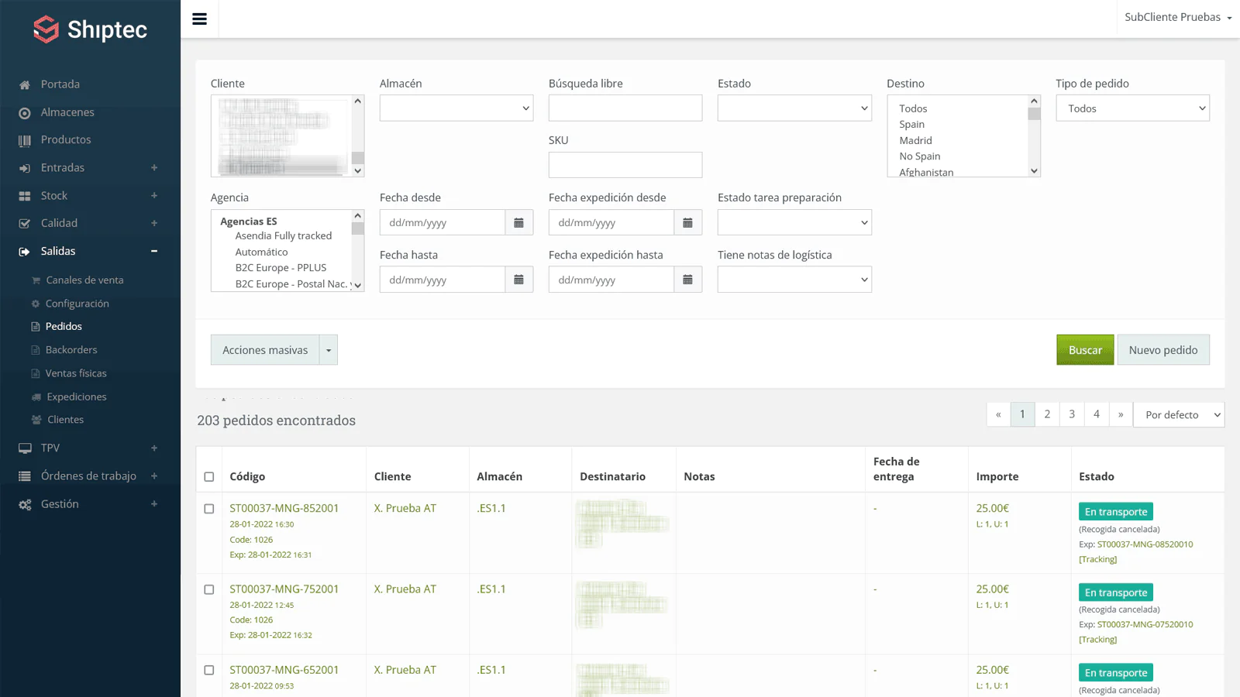Click the Entradas sidebar icon
The image size is (1240, 697).
click(25, 168)
